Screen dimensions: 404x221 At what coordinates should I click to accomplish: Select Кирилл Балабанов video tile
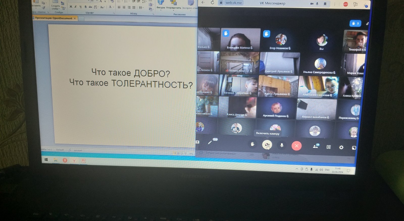click(x=316, y=109)
